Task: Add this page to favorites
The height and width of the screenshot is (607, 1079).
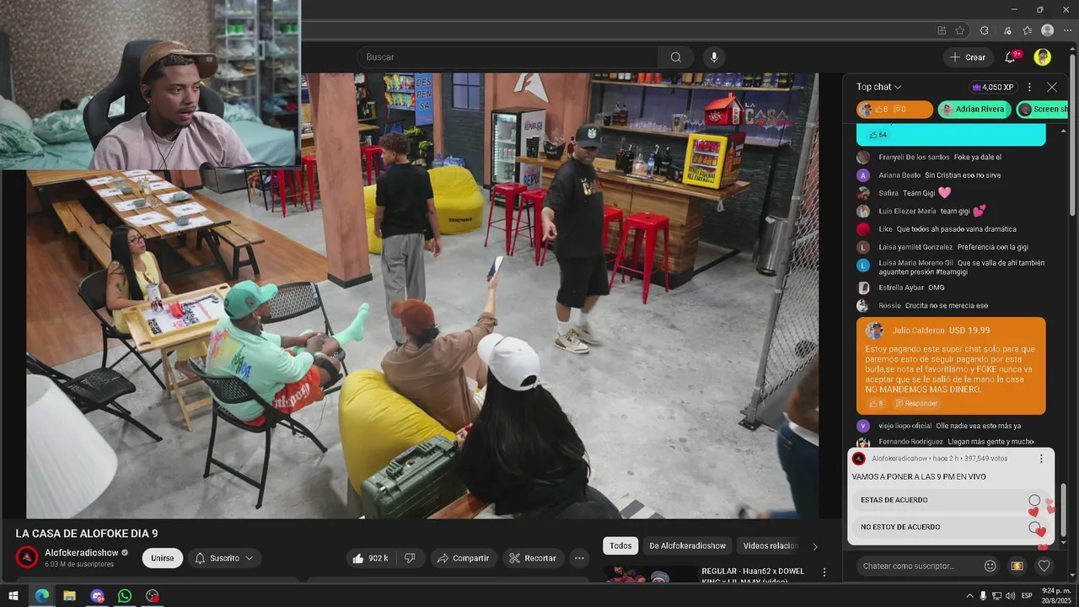Action: tap(960, 30)
